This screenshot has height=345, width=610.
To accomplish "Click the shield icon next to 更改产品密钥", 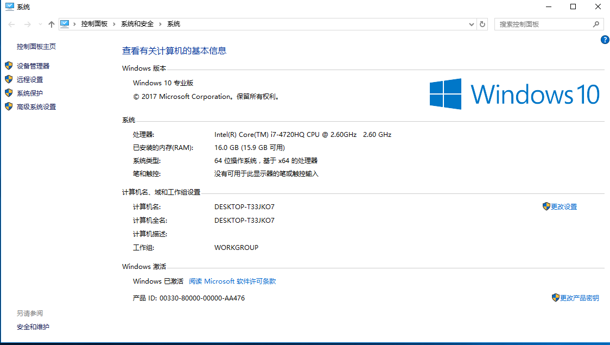I will point(556,298).
